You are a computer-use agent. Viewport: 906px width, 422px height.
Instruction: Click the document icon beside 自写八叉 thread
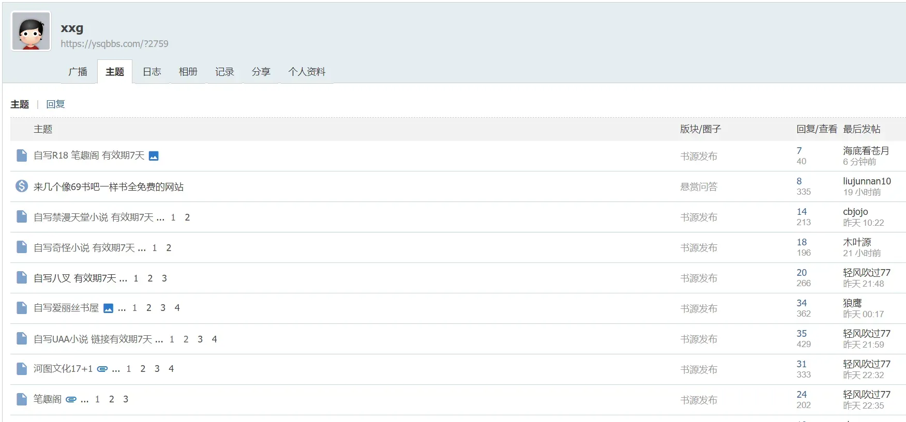pyautogui.click(x=22, y=277)
